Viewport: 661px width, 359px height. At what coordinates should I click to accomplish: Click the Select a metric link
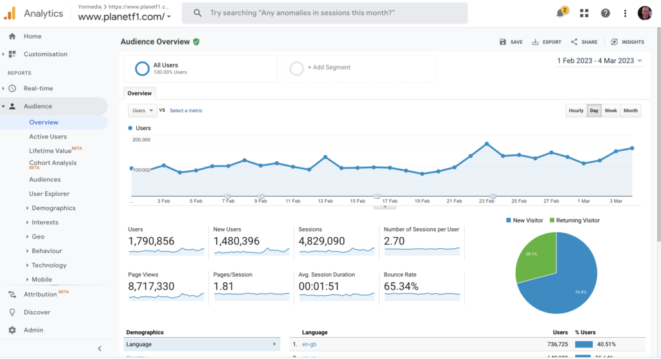(186, 110)
